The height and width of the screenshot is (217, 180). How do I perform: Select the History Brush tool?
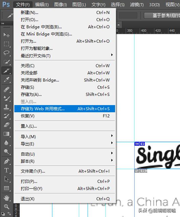(x=6, y=116)
